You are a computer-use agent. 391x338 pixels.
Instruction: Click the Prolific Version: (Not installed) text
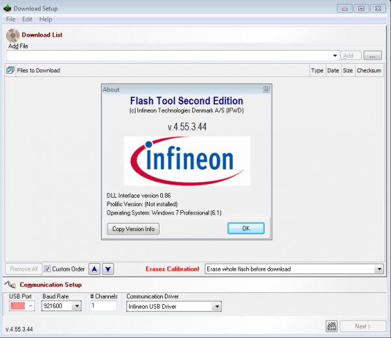pos(142,204)
